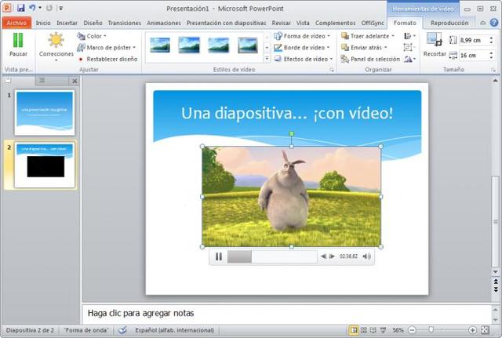This screenshot has height=338, width=502.
Task: Show next row of video styles gallery
Action: (267, 48)
